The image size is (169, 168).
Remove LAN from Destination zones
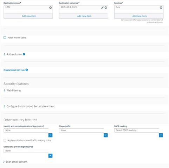pyautogui.click(x=51, y=8)
